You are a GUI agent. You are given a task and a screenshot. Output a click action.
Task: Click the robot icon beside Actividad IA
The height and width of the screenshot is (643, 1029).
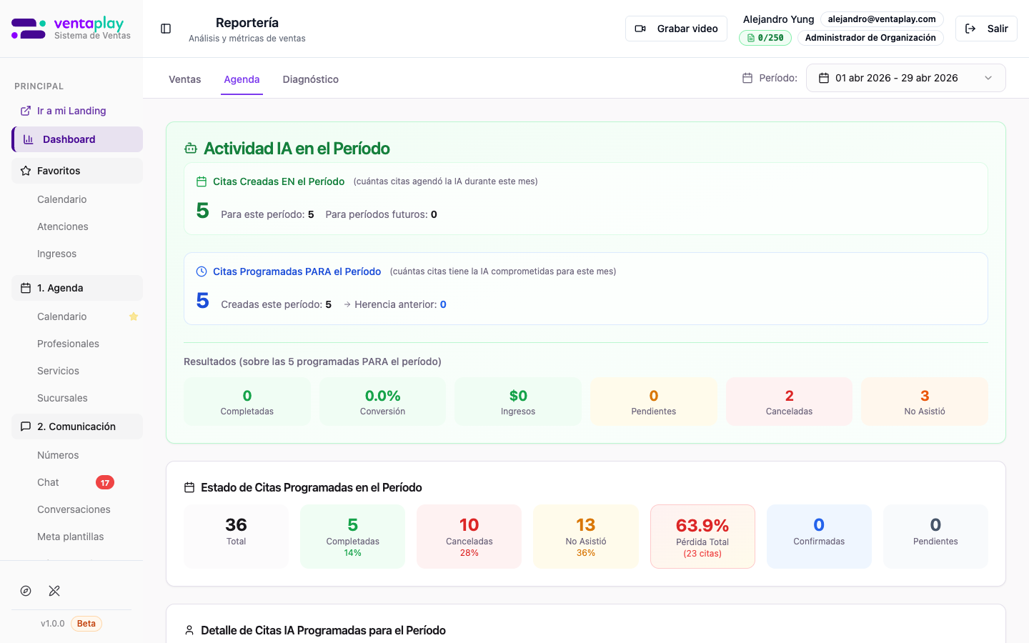191,149
